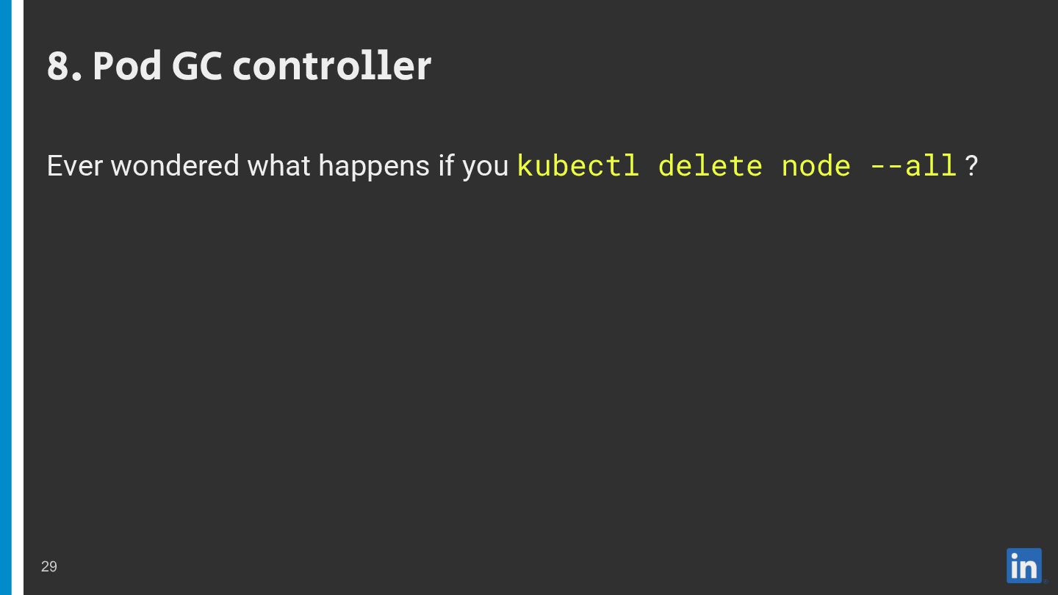Viewport: 1058px width, 595px height.
Task: Click the blue vertical accent bar
Action: pos(6,297)
